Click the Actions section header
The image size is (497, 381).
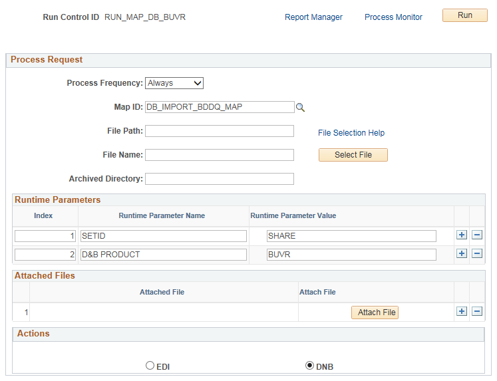coord(33,334)
